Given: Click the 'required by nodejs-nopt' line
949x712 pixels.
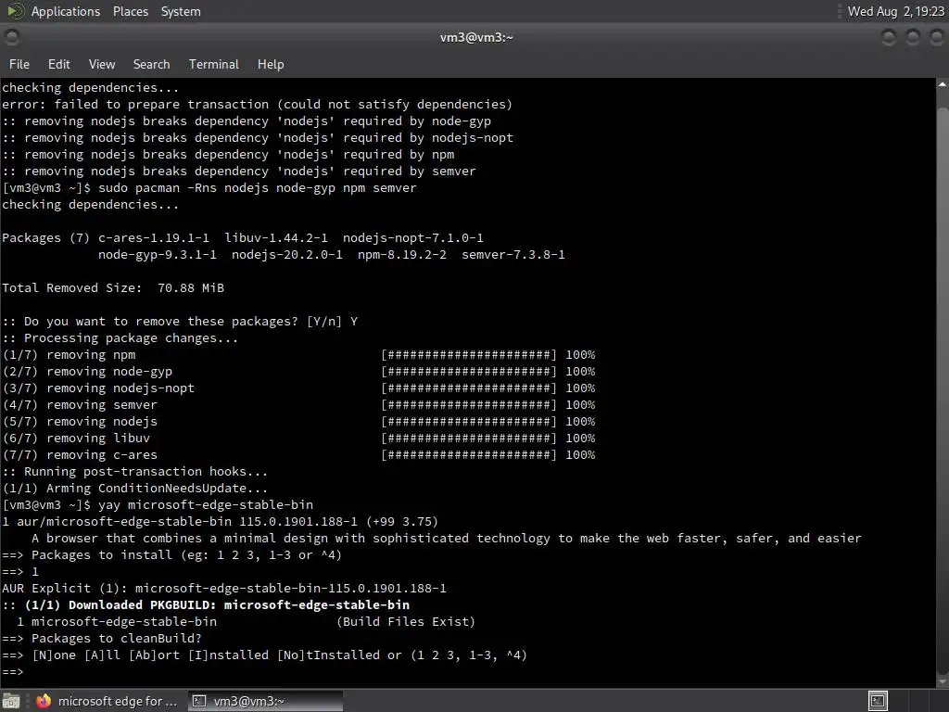Looking at the screenshot, I should (258, 138).
